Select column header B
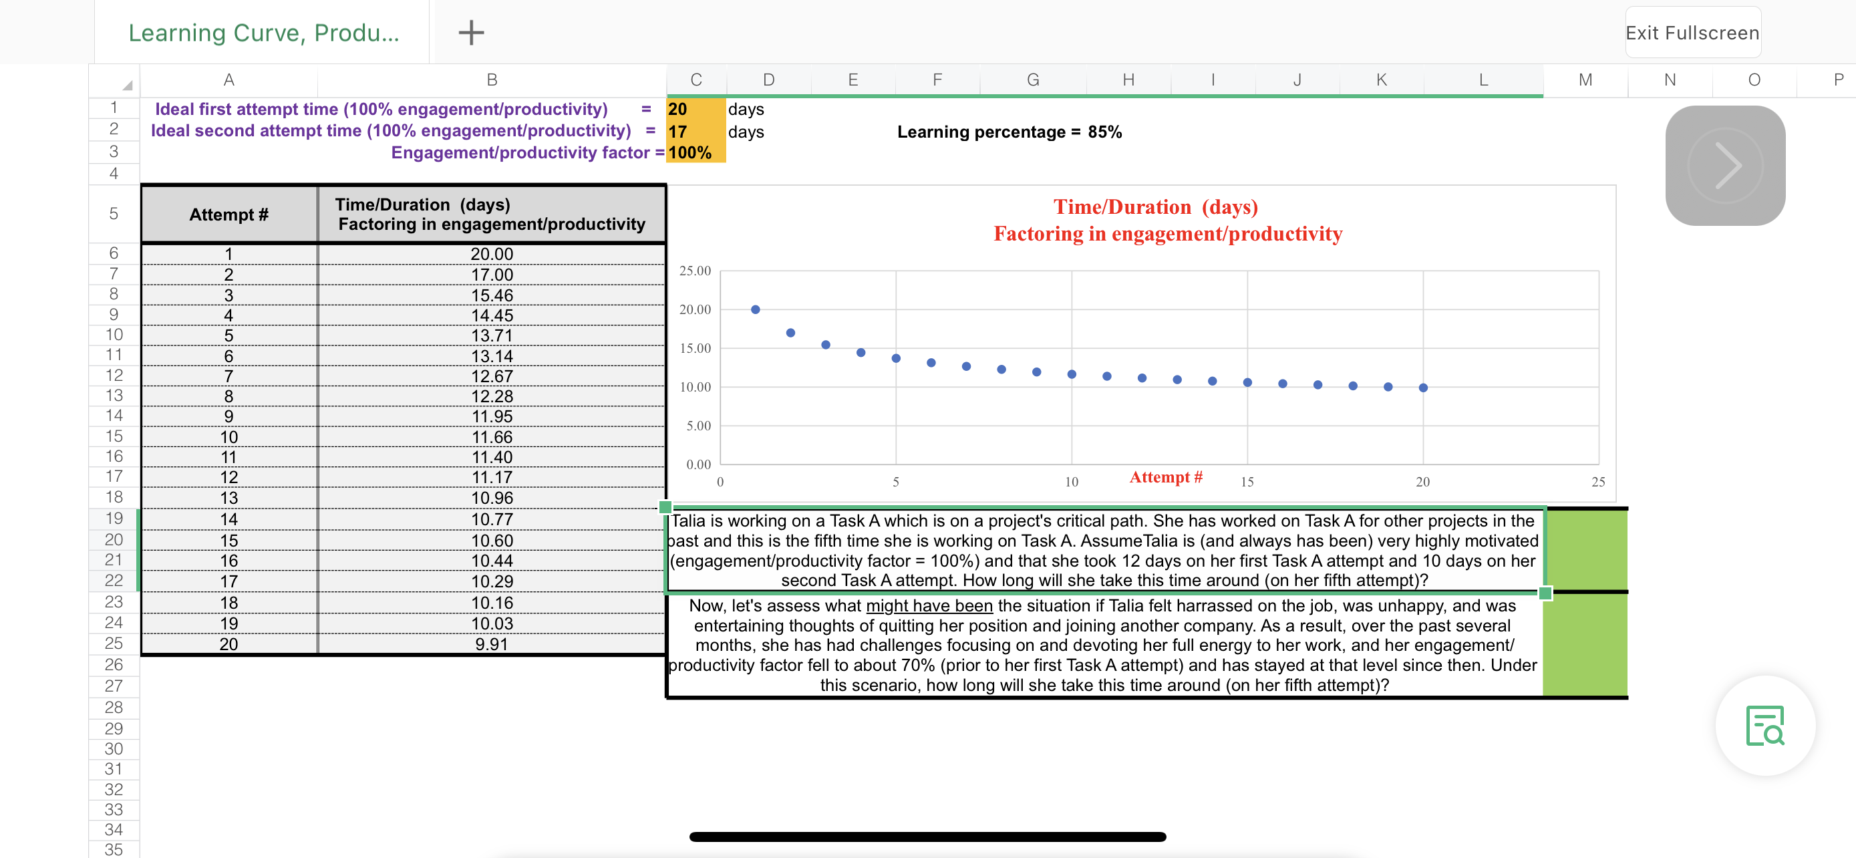The width and height of the screenshot is (1856, 858). (x=492, y=80)
